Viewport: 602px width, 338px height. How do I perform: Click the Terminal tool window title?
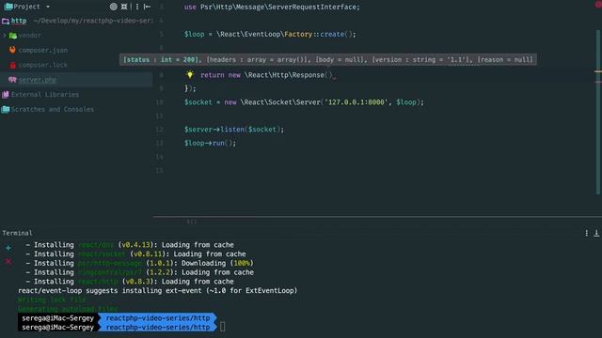click(17, 233)
